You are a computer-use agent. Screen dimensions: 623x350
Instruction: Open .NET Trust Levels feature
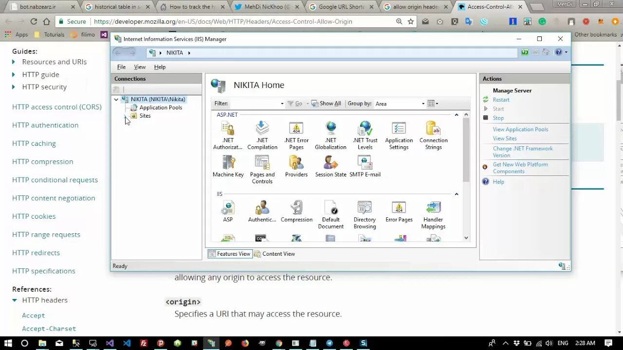tap(365, 136)
